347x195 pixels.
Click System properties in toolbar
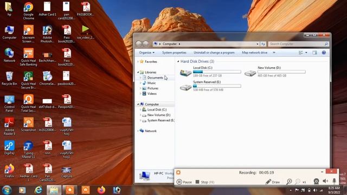coord(174,53)
